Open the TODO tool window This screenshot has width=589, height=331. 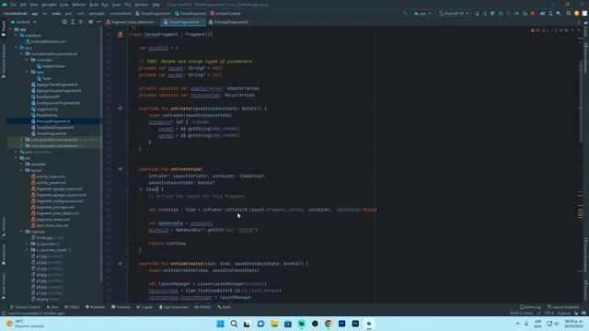[x=72, y=307]
